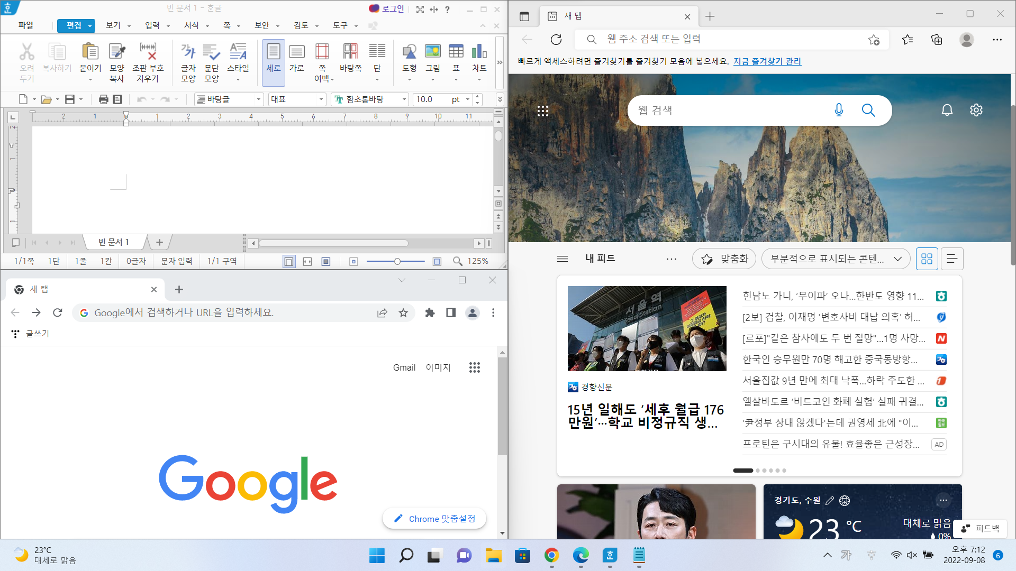Open the 함초롬바탕 font dropdown
Viewport: 1016px width, 571px height.
(x=404, y=99)
